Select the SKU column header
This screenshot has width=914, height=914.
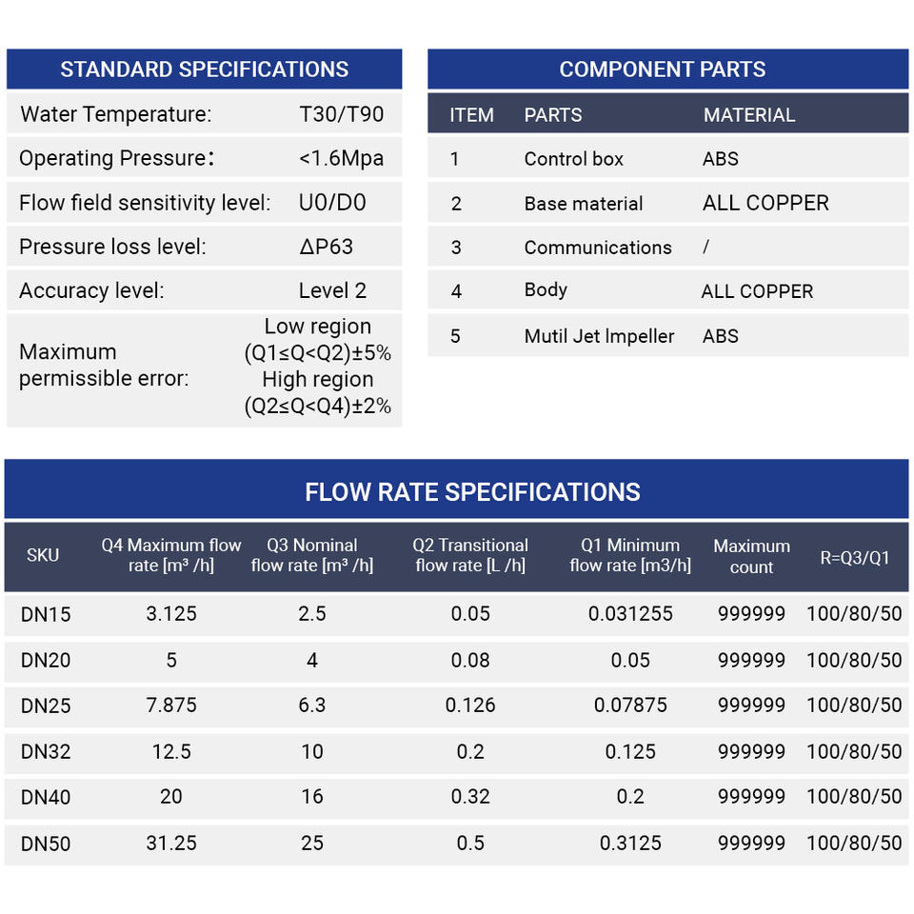(x=43, y=556)
